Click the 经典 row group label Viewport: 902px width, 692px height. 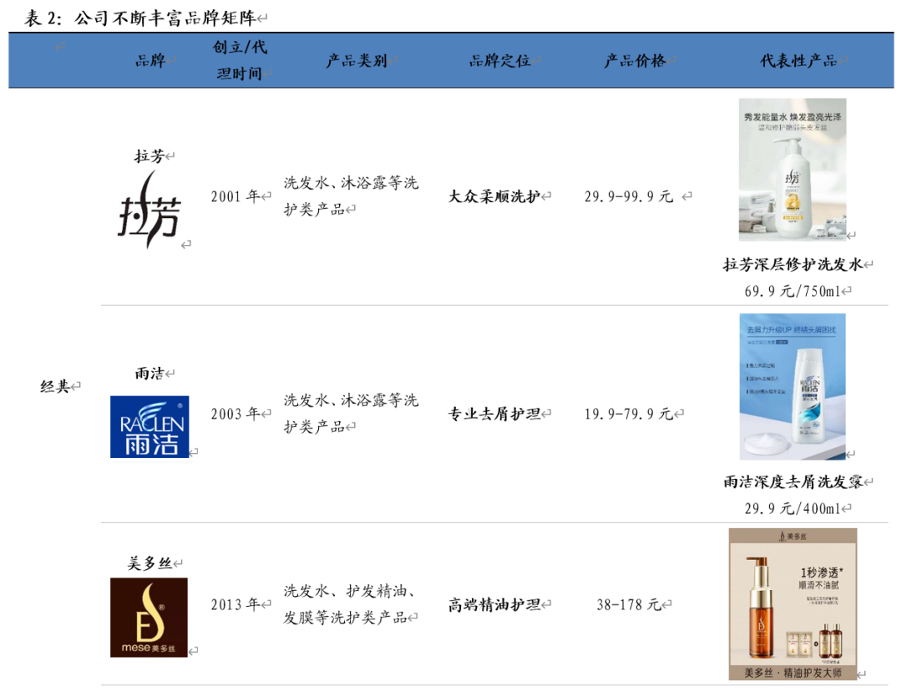54,386
